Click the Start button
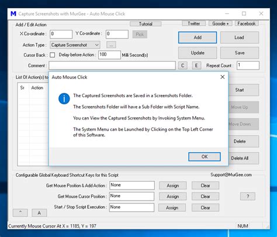This screenshot has height=237, width=277. [244, 90]
